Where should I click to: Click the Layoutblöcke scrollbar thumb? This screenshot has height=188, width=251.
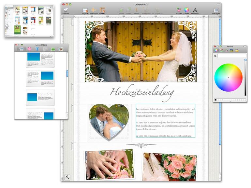click(67, 74)
